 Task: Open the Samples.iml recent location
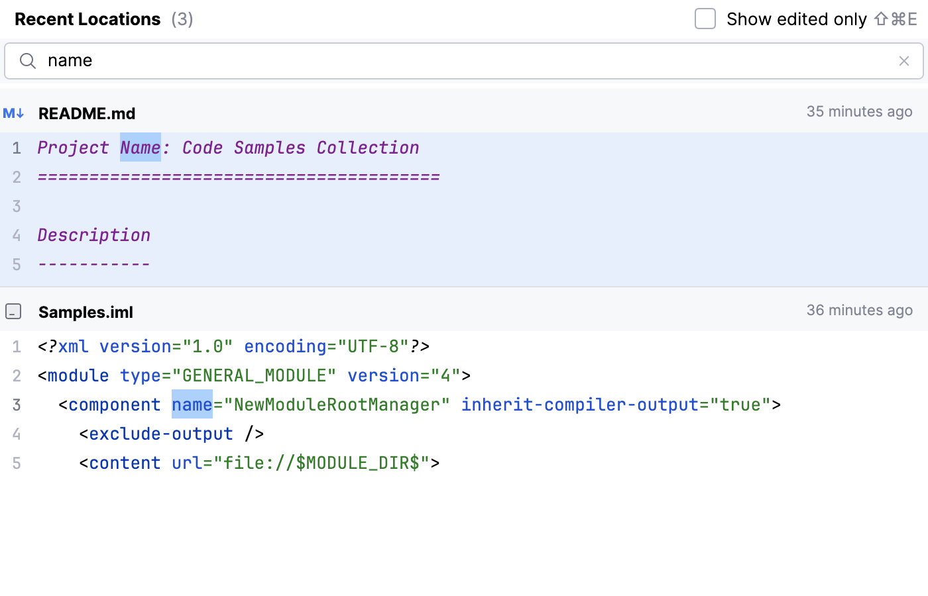(86, 312)
